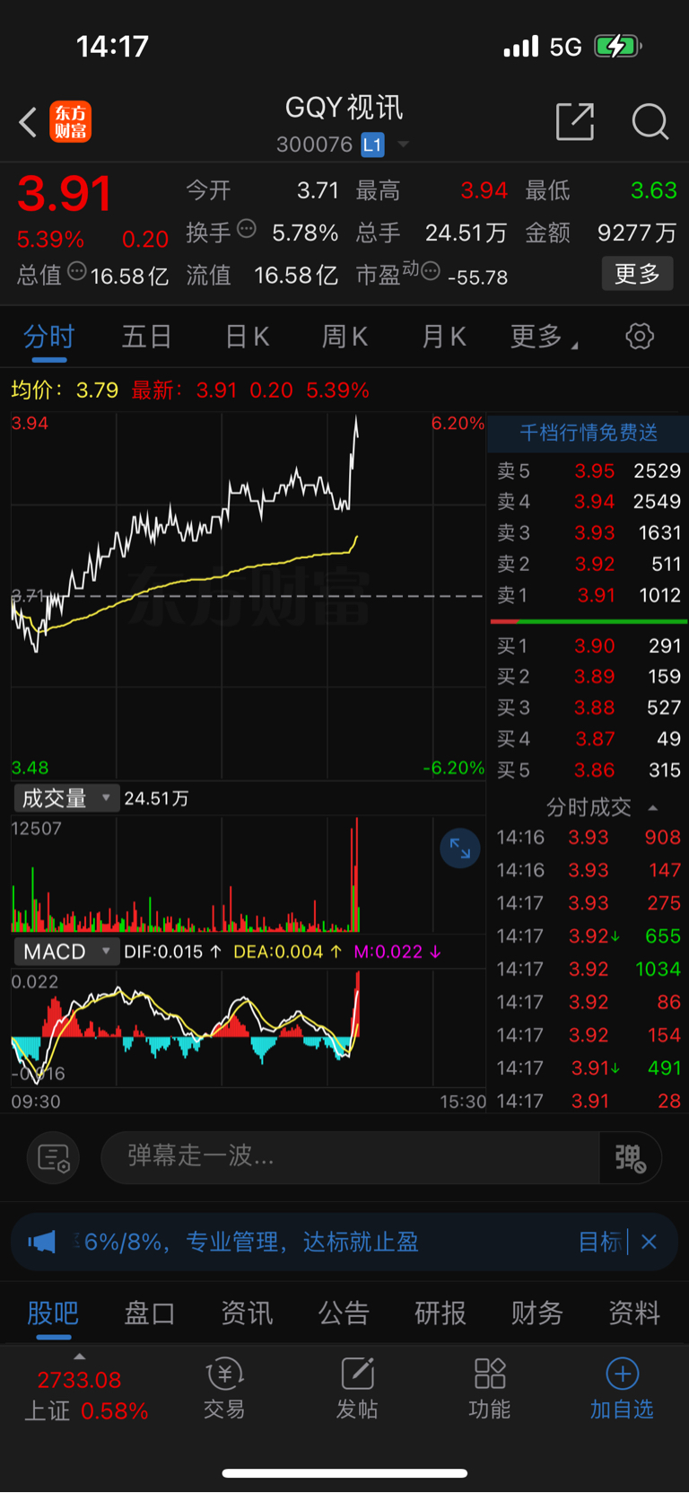Tap the 交易 trade icon

224,1389
